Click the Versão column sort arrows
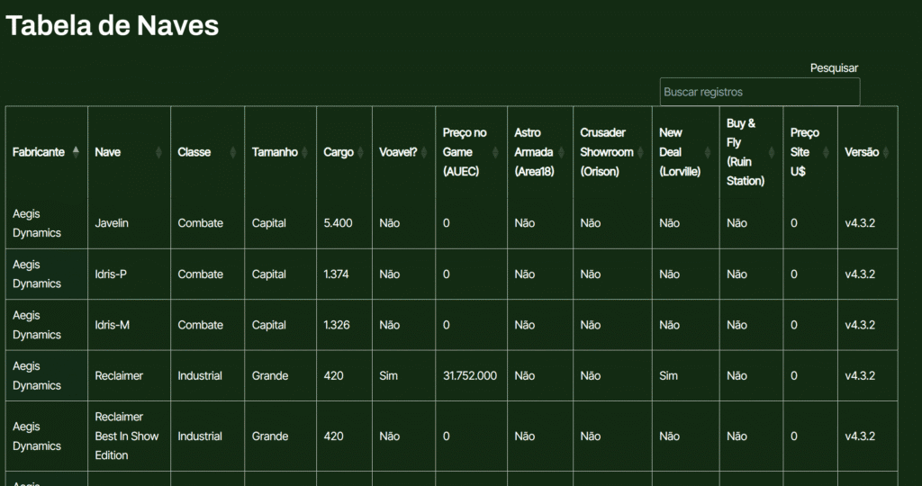The width and height of the screenshot is (922, 486). point(887,152)
